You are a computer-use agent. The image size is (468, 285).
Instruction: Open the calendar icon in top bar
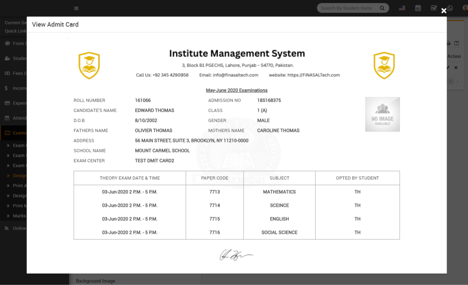(418, 8)
